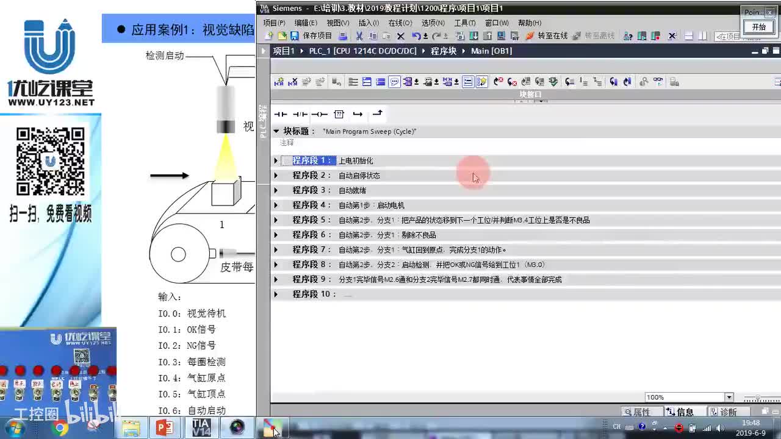The height and width of the screenshot is (439, 781).
Task: Open the 在线(O) menu
Action: [400, 23]
